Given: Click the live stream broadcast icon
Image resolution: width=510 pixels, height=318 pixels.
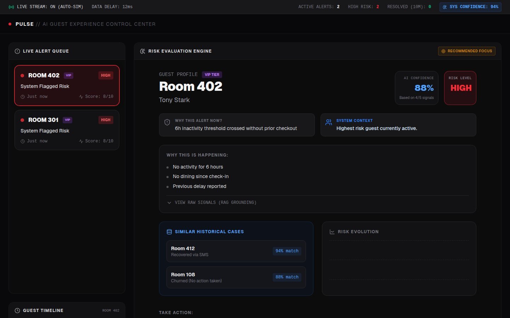Looking at the screenshot, I should pyautogui.click(x=11, y=7).
